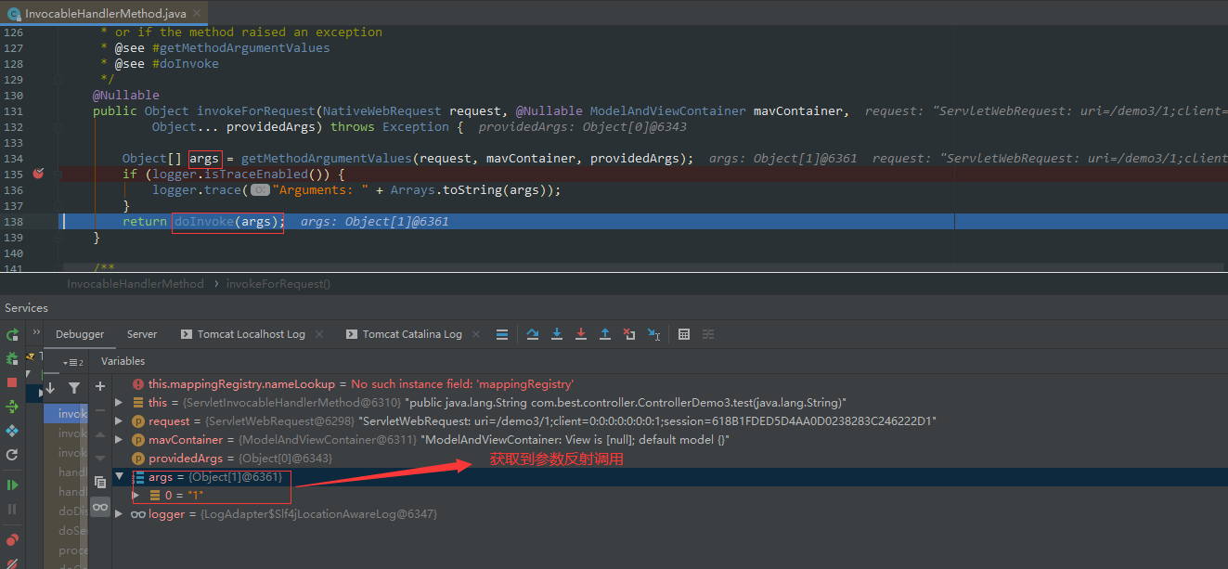Click the Variables panel header
The width and height of the screenshot is (1228, 569).
pyautogui.click(x=123, y=361)
